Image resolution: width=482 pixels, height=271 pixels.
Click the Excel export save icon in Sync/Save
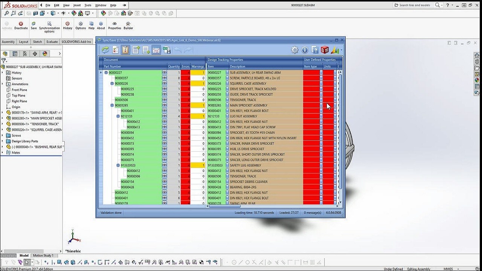point(166,50)
